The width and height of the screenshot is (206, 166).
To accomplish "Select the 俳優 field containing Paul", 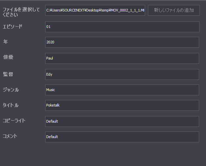I will click(x=122, y=58).
